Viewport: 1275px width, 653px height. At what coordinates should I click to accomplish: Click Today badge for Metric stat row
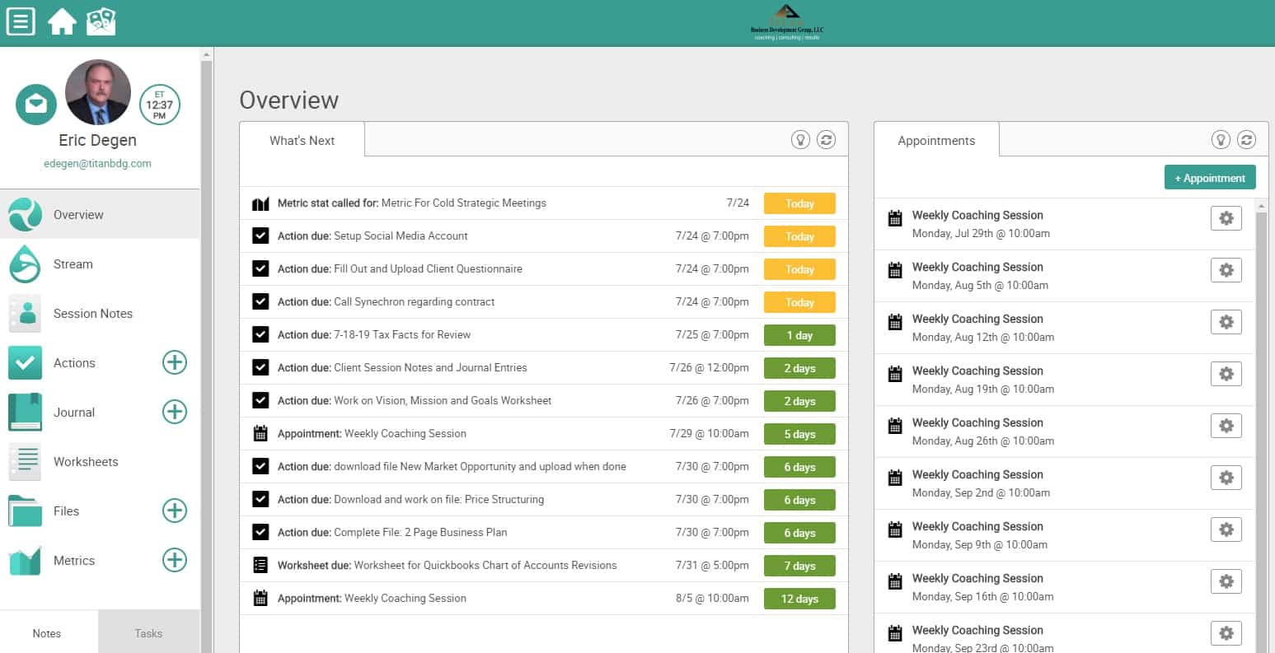pyautogui.click(x=799, y=203)
